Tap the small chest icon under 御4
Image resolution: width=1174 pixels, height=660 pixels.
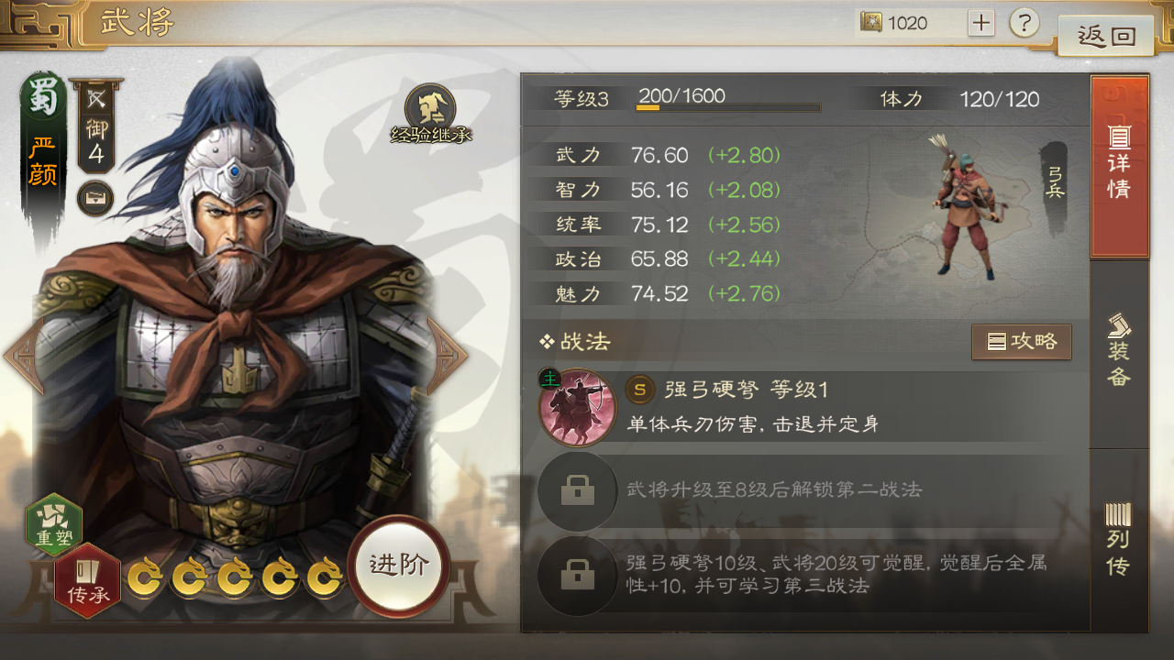pos(95,198)
